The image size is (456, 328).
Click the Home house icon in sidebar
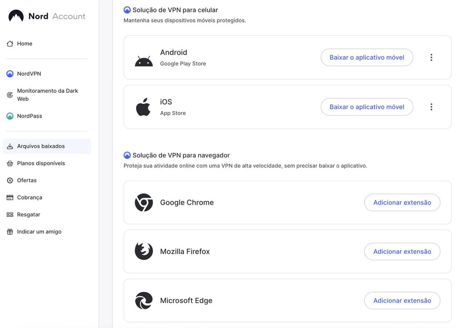tap(10, 44)
